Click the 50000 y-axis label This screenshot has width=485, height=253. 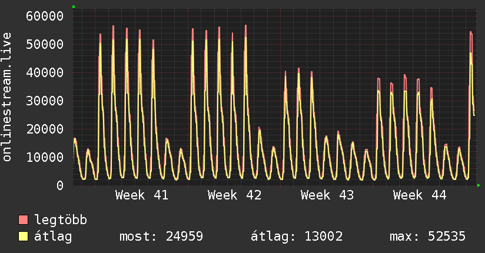point(45,44)
